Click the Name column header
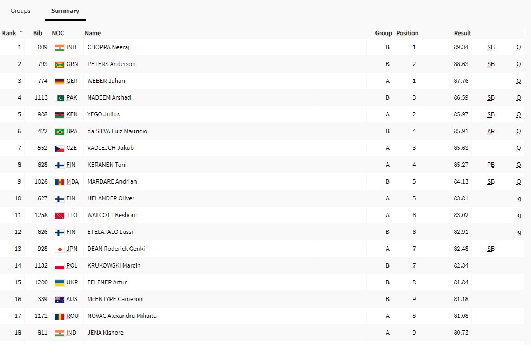The image size is (531, 345). pos(93,33)
